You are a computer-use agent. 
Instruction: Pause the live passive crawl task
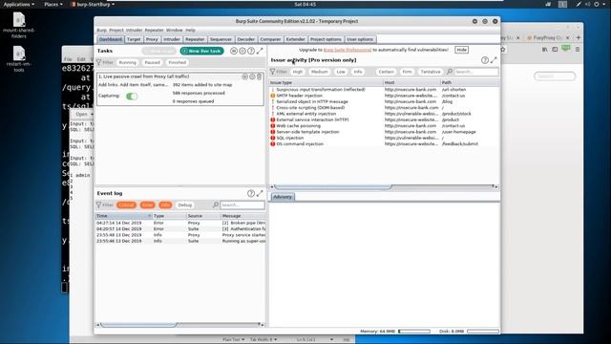(x=245, y=76)
